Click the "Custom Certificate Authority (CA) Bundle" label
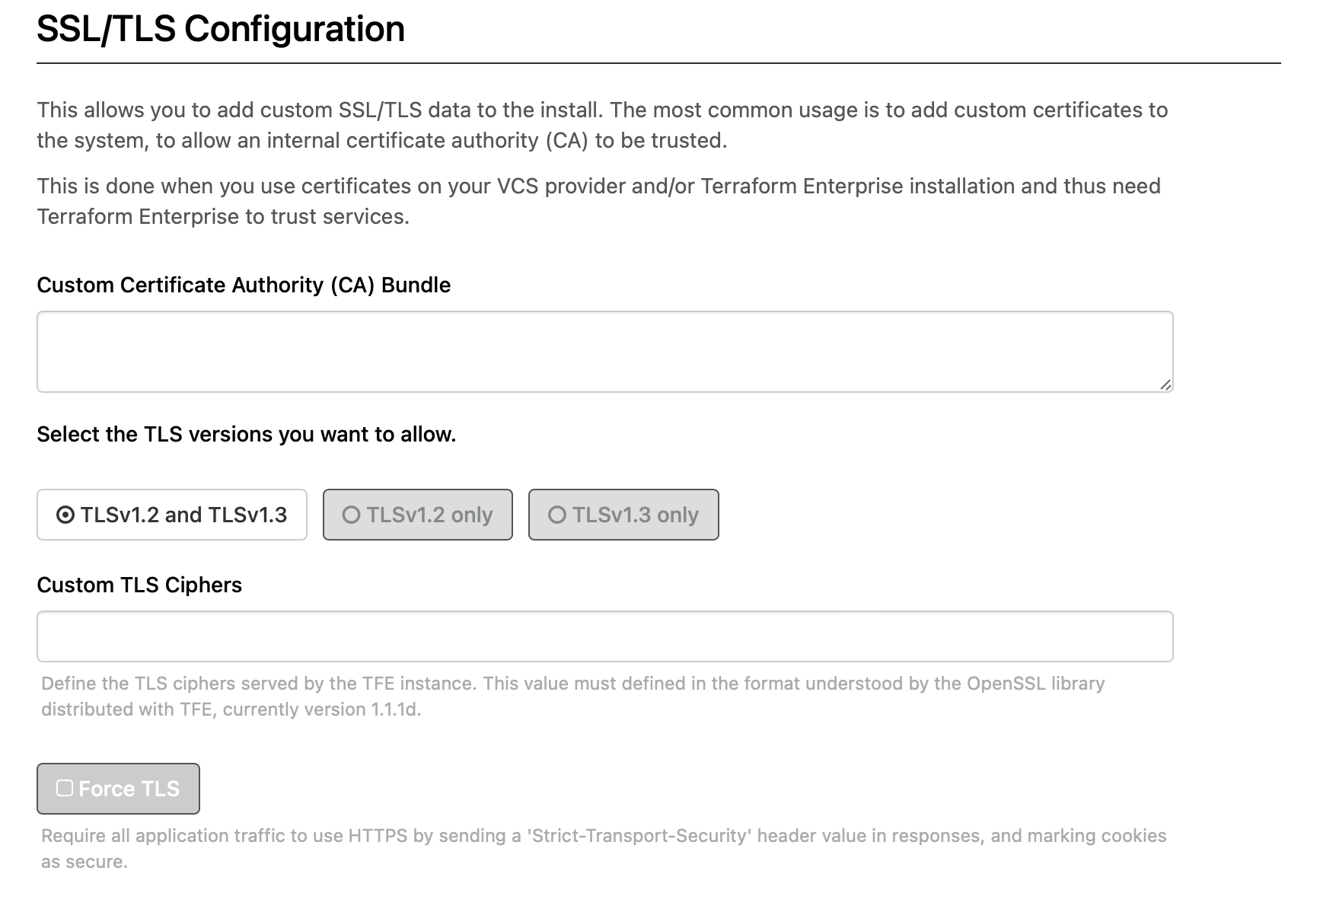The height and width of the screenshot is (909, 1320). point(244,285)
